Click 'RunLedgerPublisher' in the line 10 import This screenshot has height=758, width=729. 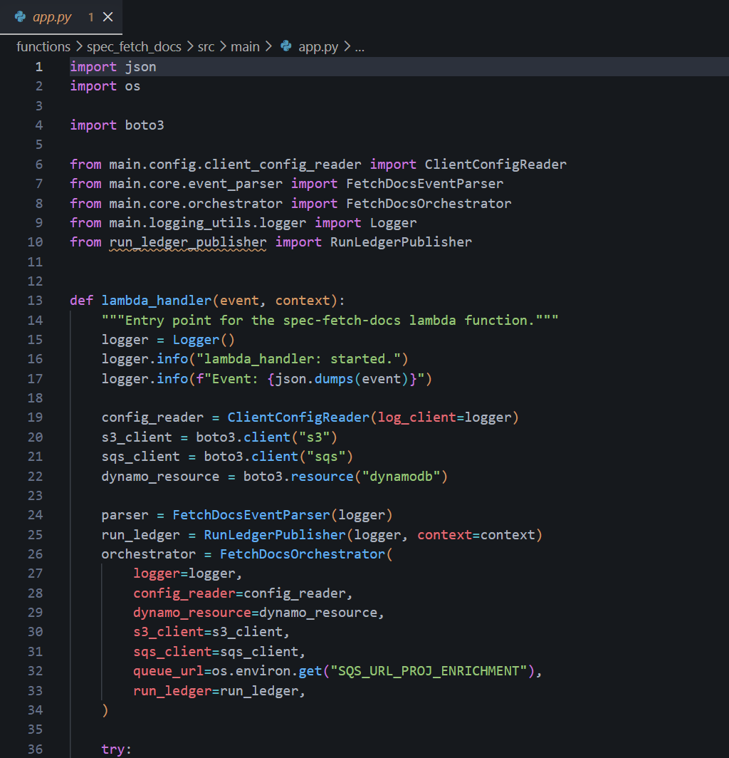coord(401,242)
